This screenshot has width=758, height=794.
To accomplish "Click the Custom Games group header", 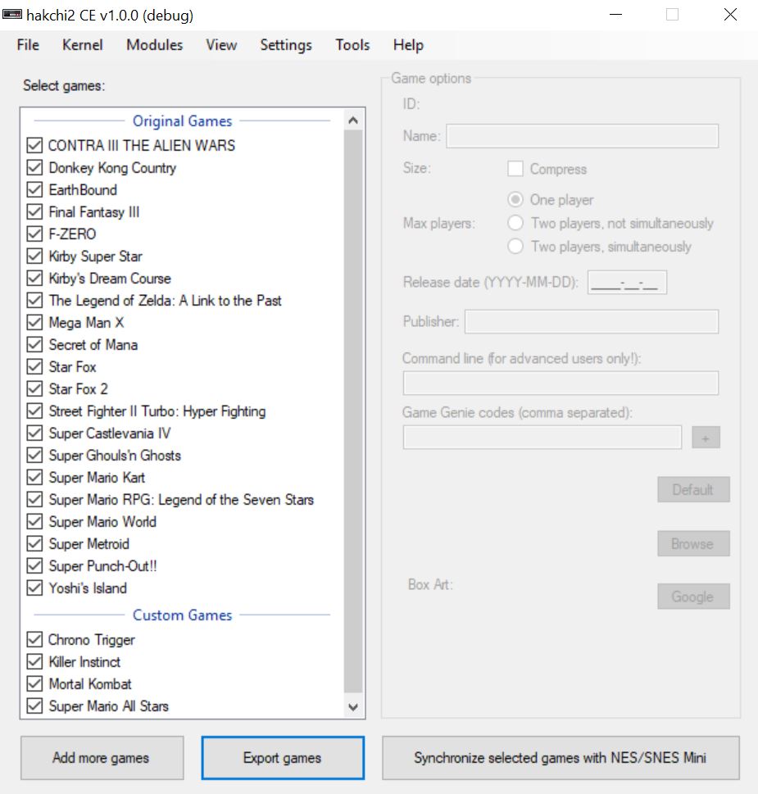I will (x=182, y=615).
